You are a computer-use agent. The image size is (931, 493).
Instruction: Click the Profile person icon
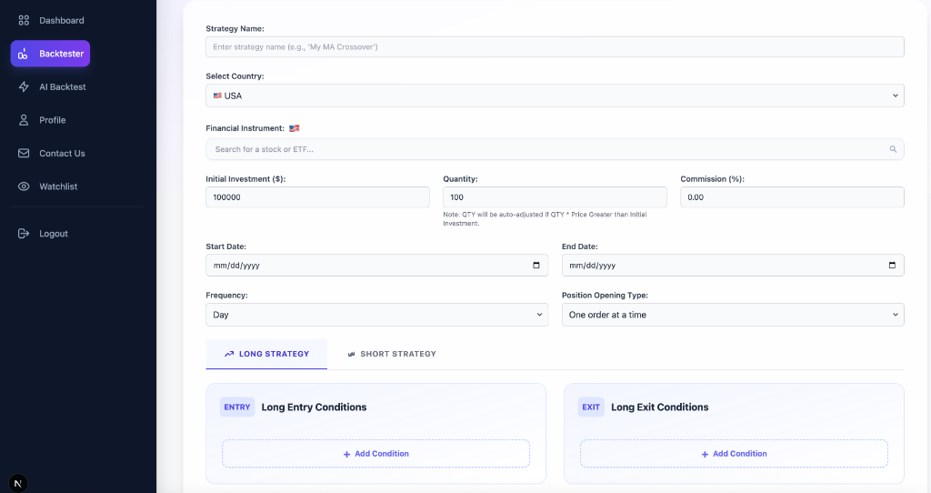coord(25,120)
